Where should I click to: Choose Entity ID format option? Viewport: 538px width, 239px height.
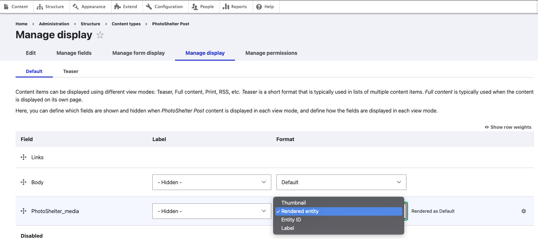coord(339,220)
